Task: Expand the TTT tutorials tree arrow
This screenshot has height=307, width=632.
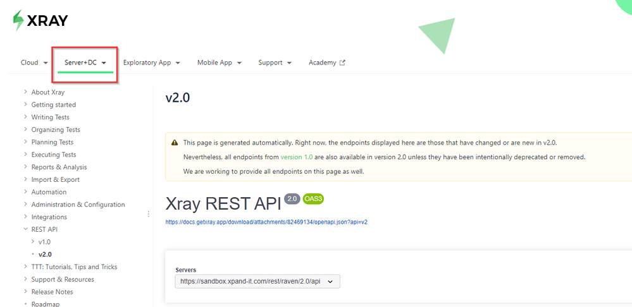Action: click(x=25, y=267)
